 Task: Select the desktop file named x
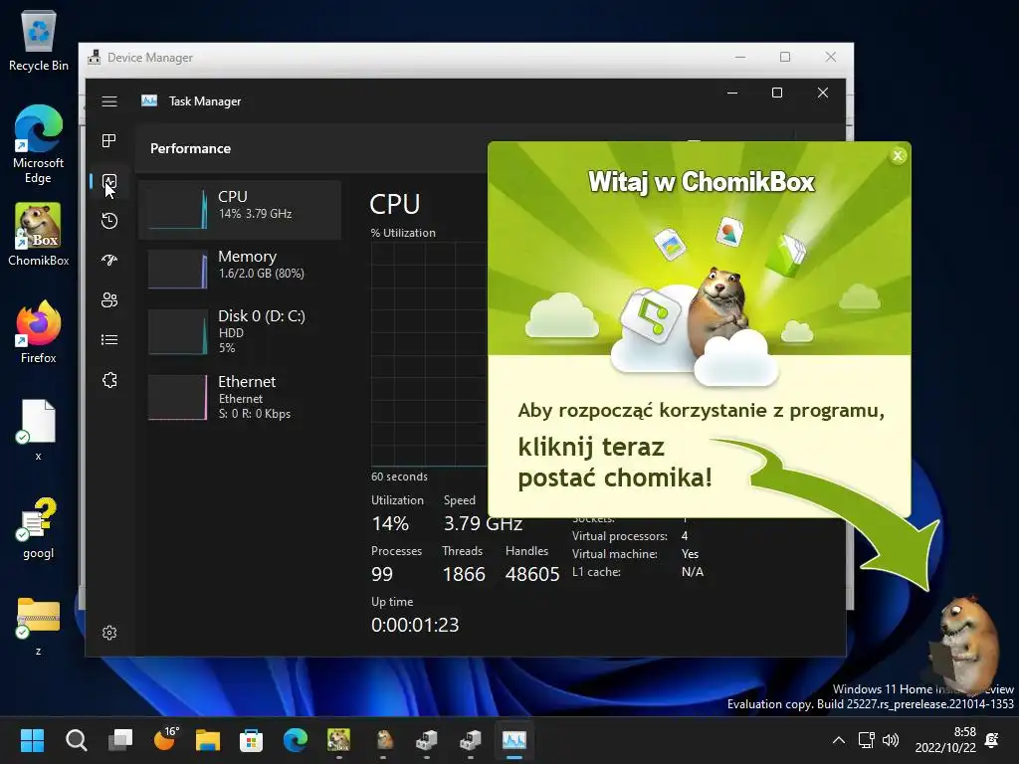click(x=39, y=430)
